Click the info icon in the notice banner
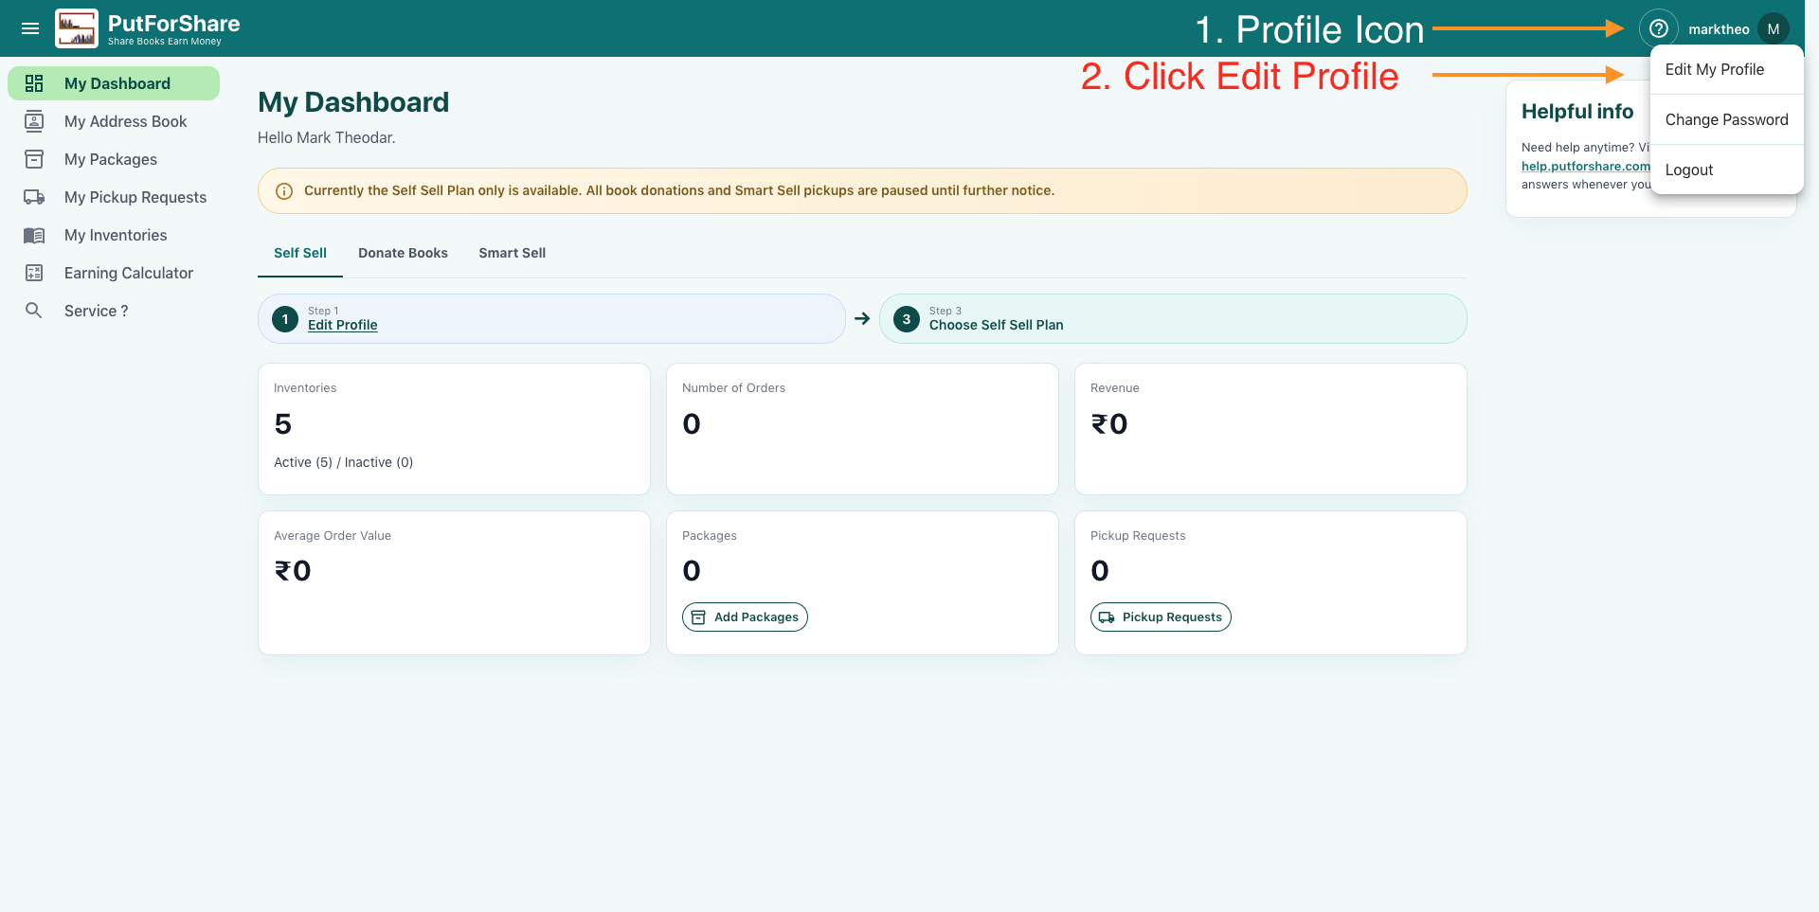1819x912 pixels. click(283, 191)
